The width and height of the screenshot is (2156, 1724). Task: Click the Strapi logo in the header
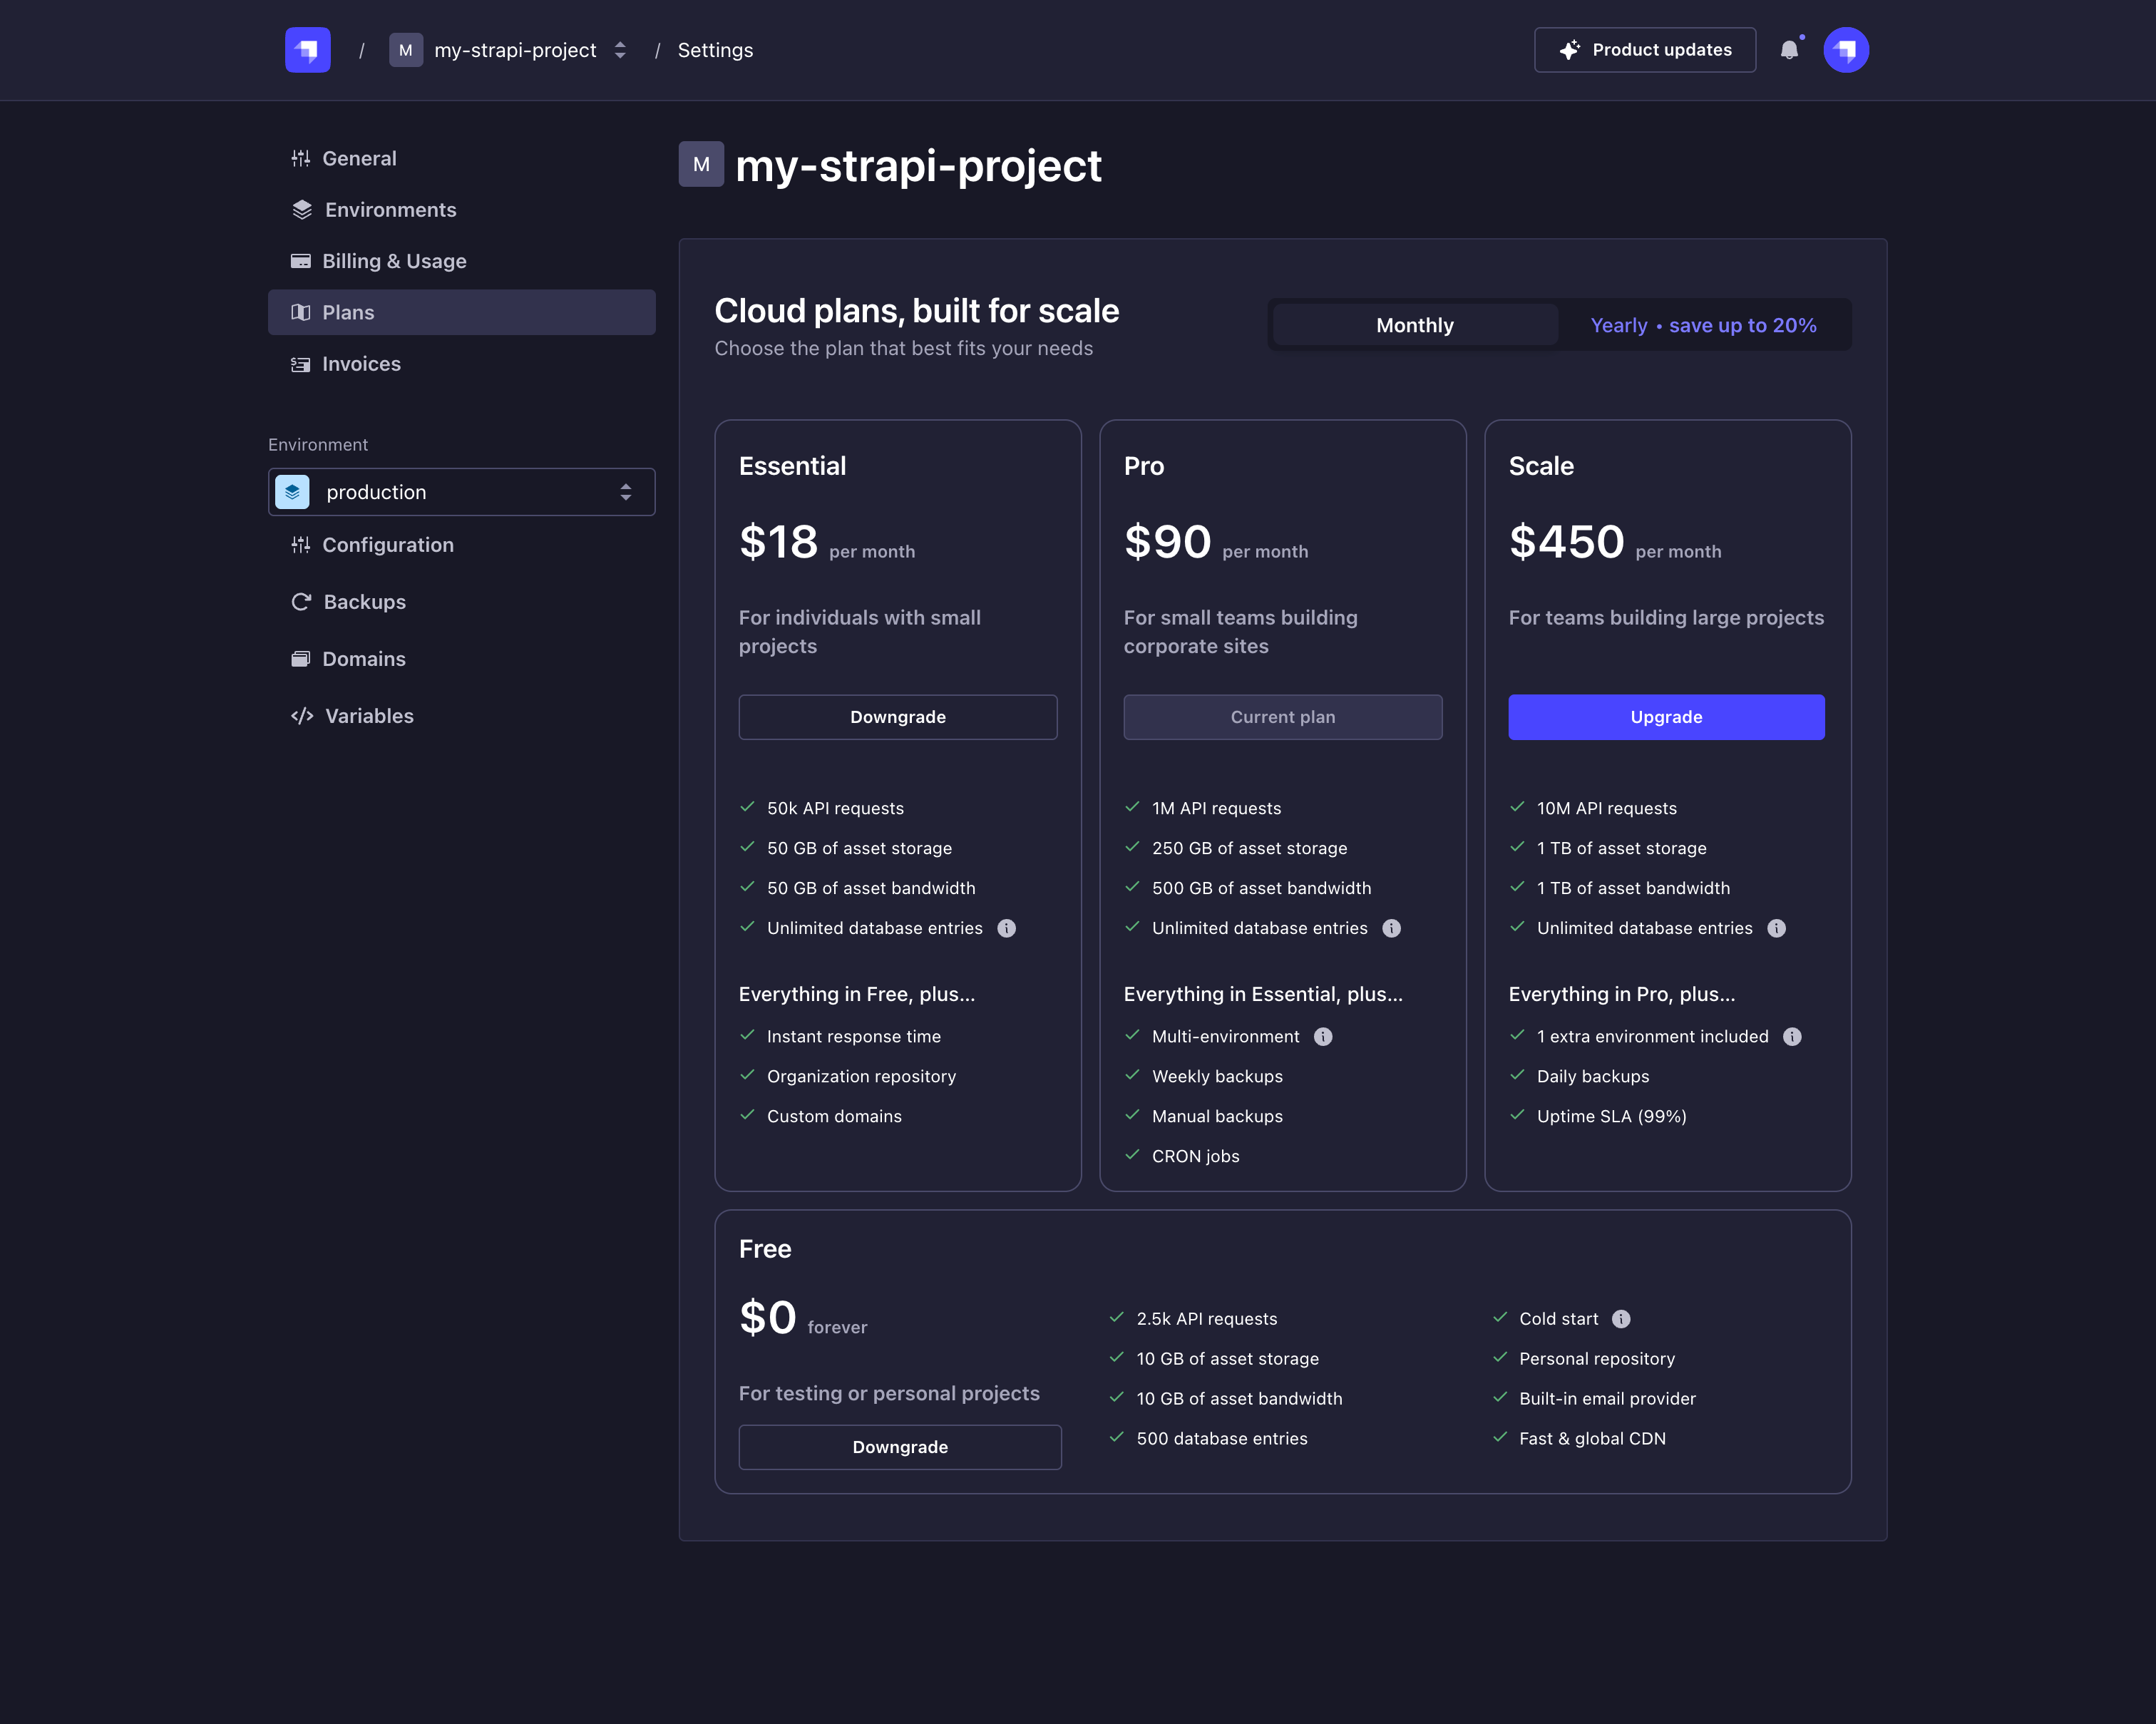307,50
